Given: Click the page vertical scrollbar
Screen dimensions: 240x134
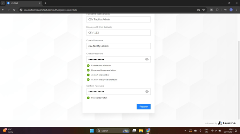Looking at the screenshot, I should (x=239, y=80).
